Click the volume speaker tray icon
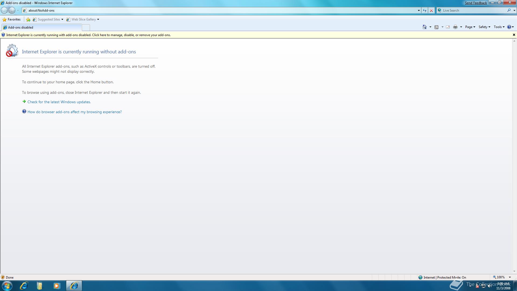This screenshot has height=291, width=517. click(x=490, y=286)
